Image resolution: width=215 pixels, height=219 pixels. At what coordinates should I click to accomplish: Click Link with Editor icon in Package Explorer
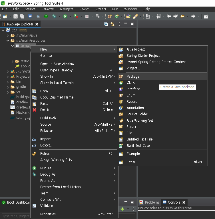coord(112,24)
